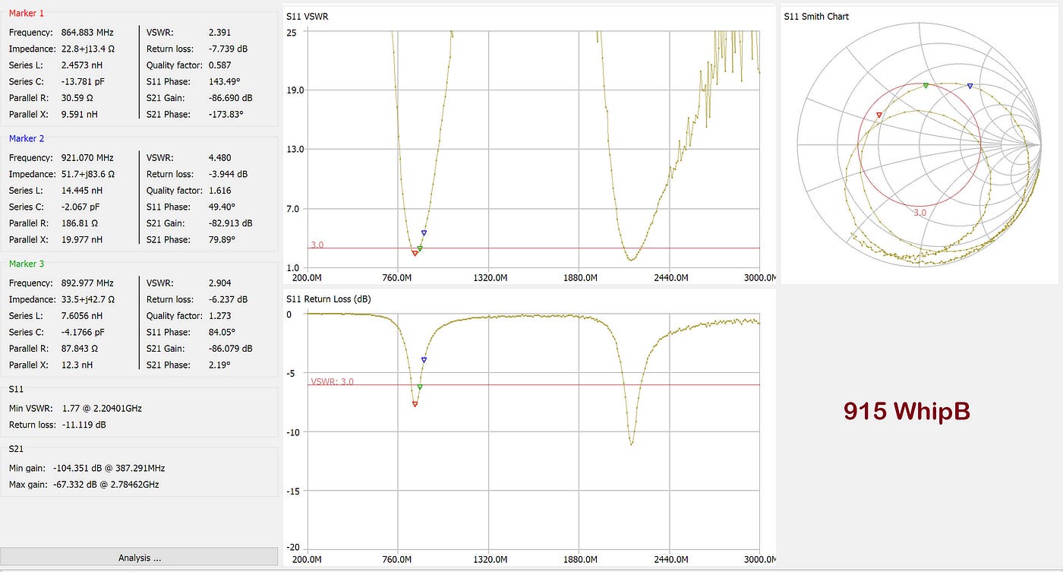The image size is (1063, 572).
Task: Click S21 Phase value 2.19°
Action: tap(221, 365)
